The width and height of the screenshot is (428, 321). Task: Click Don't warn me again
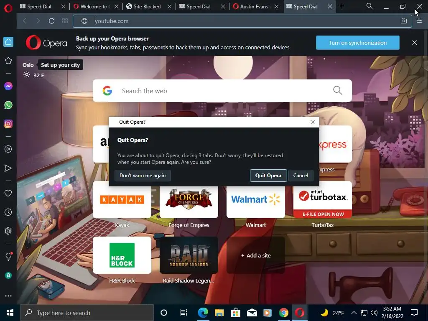(143, 176)
